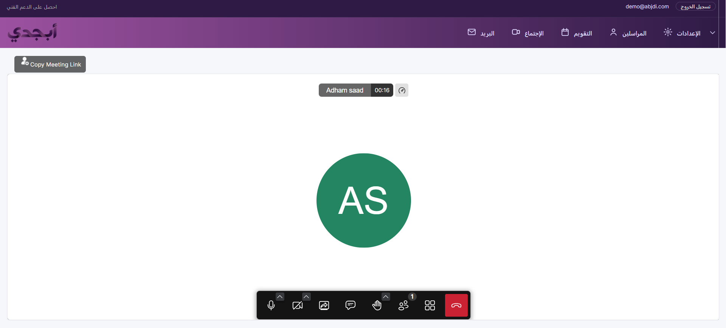Start screen sharing from the toolbar
Image resolution: width=726 pixels, height=328 pixels.
point(324,305)
